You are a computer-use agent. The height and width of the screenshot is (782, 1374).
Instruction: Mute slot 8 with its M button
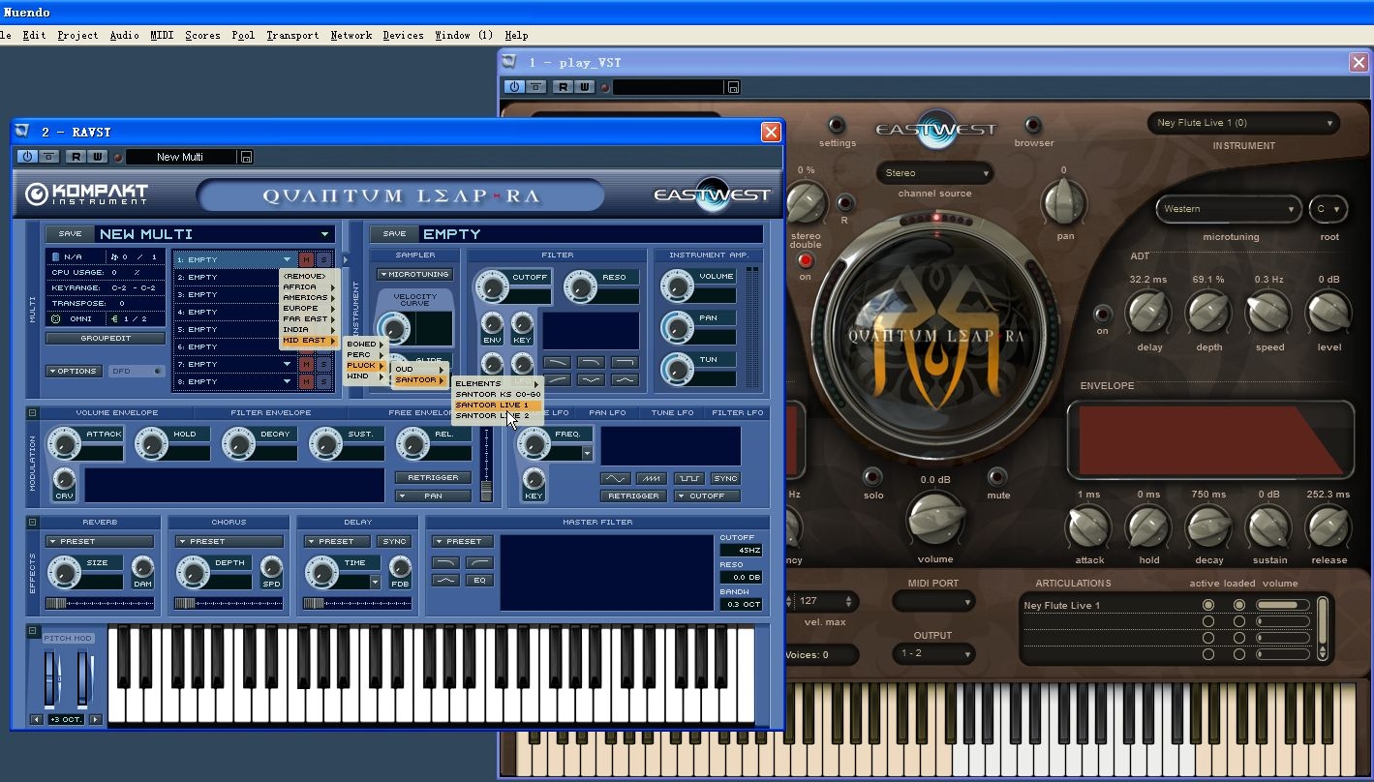(306, 381)
